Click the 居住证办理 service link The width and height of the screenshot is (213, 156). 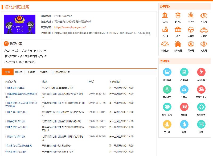(31, 62)
